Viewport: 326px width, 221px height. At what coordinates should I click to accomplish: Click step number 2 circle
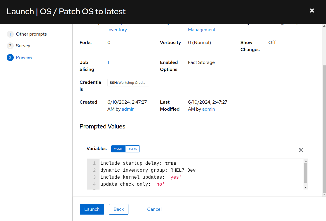(x=10, y=46)
